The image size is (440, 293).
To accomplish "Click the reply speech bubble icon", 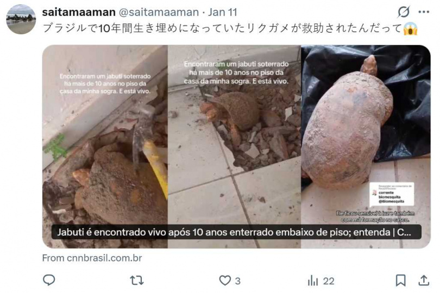I will point(49,280).
